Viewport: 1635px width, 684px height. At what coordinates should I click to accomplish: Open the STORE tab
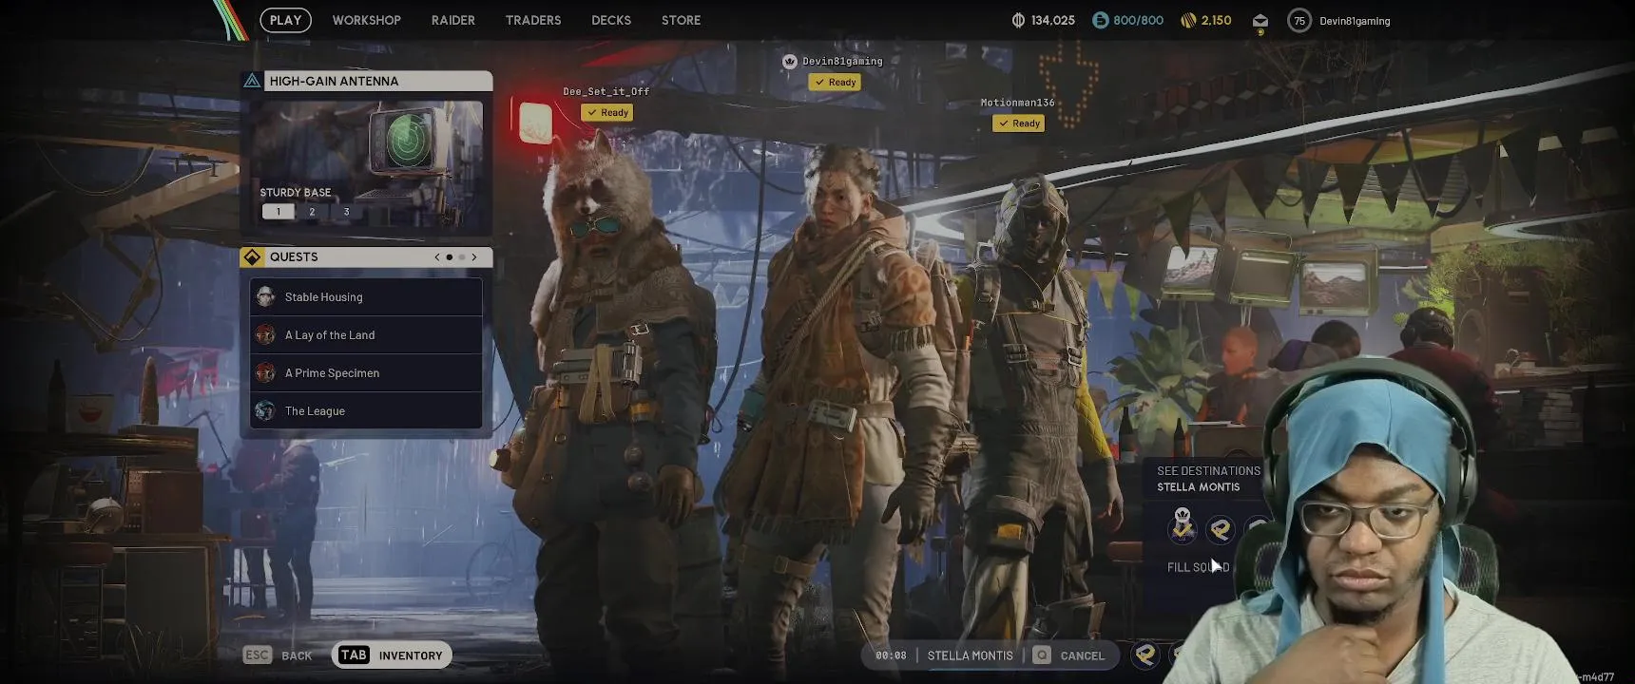681,20
